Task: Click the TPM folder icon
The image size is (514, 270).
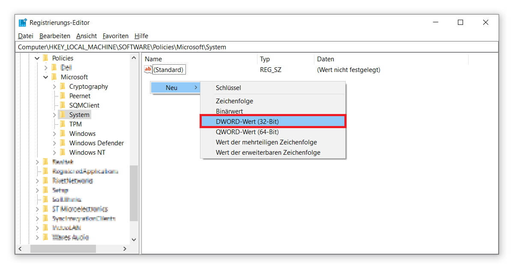Action: point(63,124)
